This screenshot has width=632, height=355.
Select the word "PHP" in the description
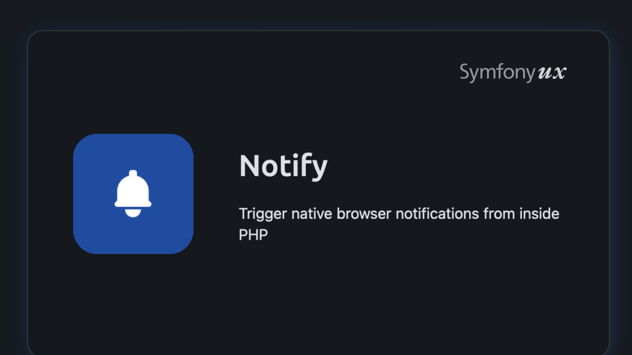[x=253, y=235]
